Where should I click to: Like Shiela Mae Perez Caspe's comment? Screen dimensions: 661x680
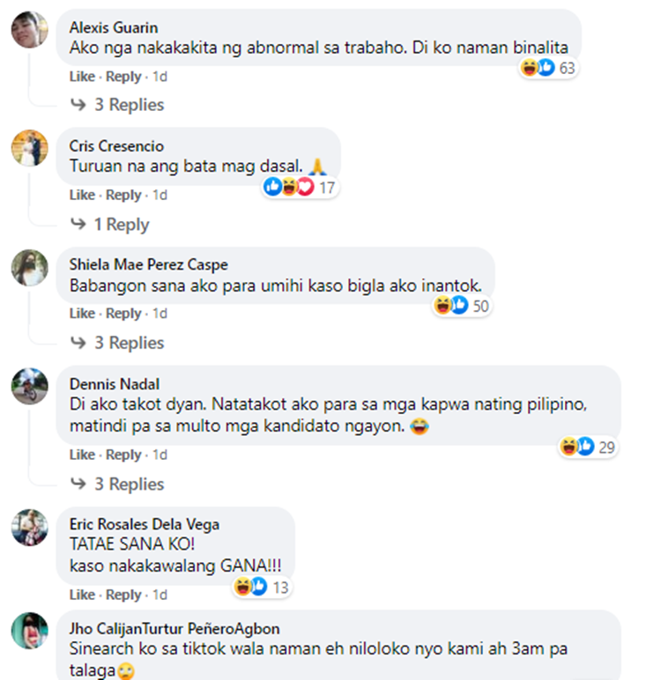[x=82, y=313]
